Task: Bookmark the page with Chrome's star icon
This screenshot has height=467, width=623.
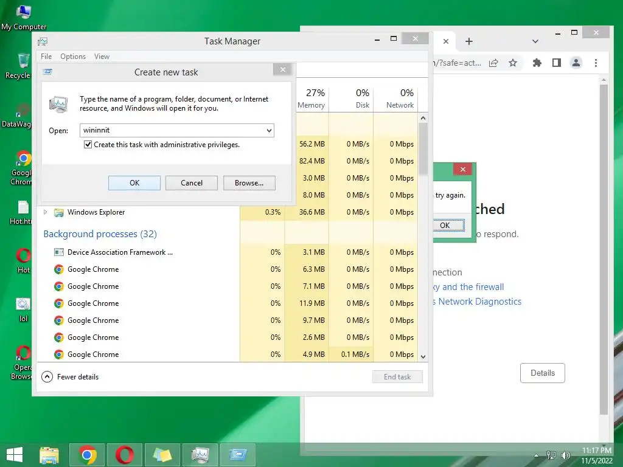Action: tap(513, 63)
